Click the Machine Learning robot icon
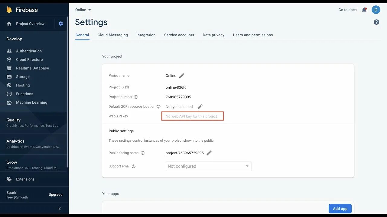 pyautogui.click(x=9, y=102)
